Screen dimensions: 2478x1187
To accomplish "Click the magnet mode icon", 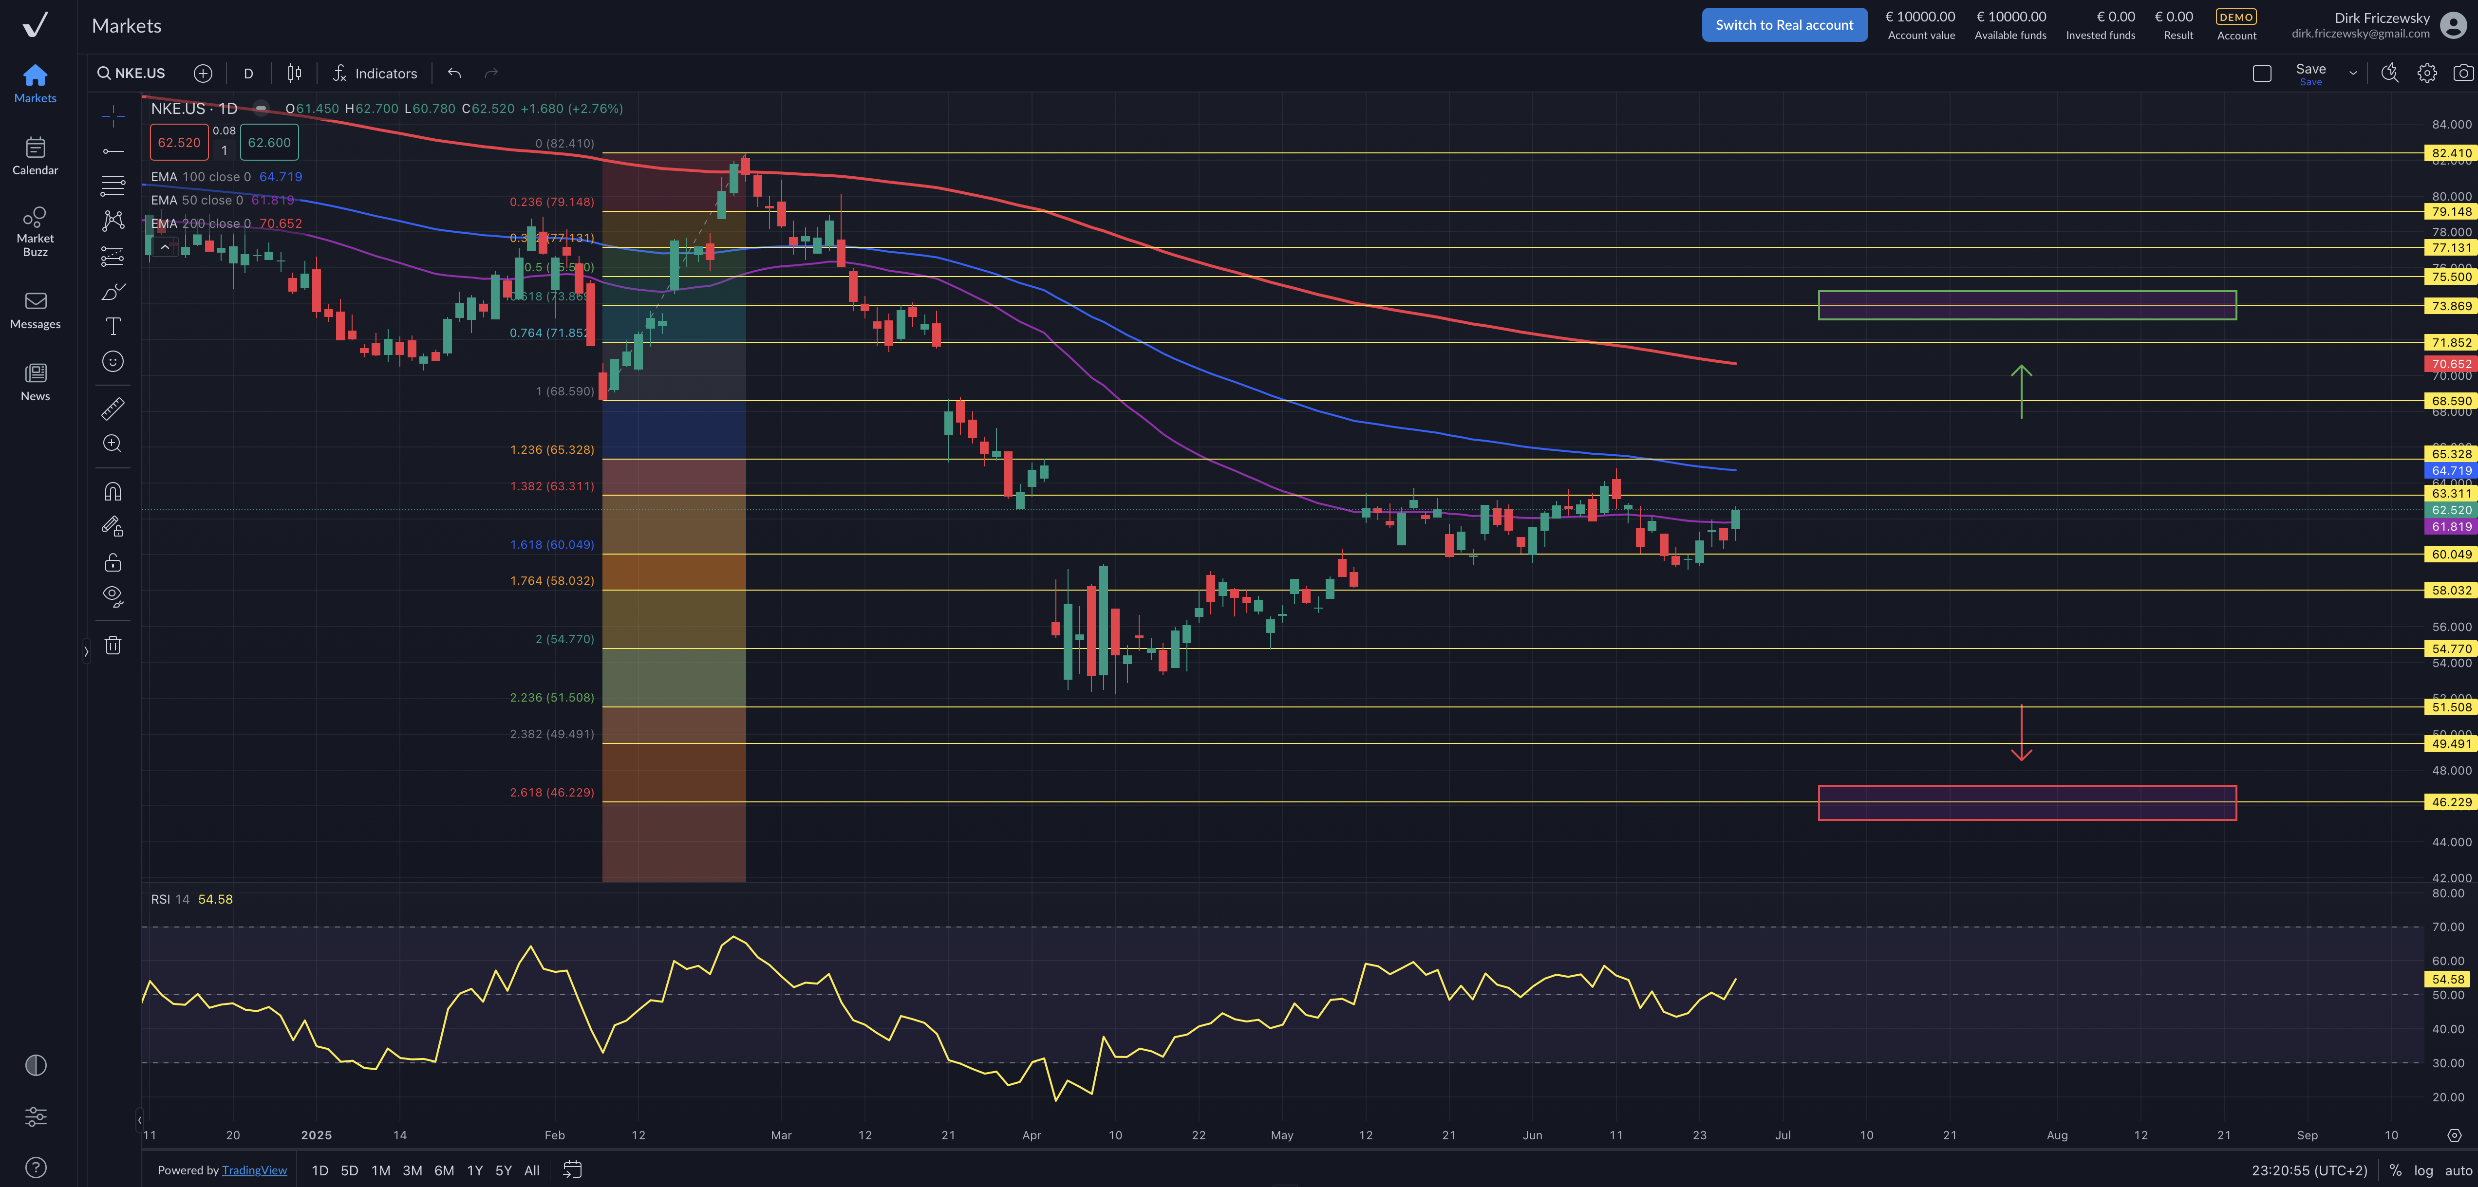I will click(x=113, y=492).
